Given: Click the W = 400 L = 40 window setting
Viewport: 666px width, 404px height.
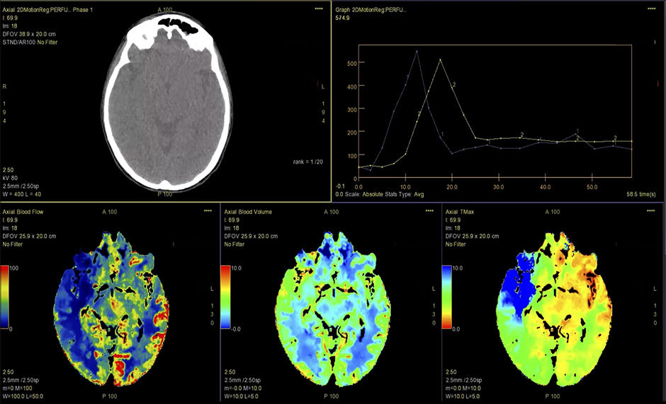Looking at the screenshot, I should 23,193.
